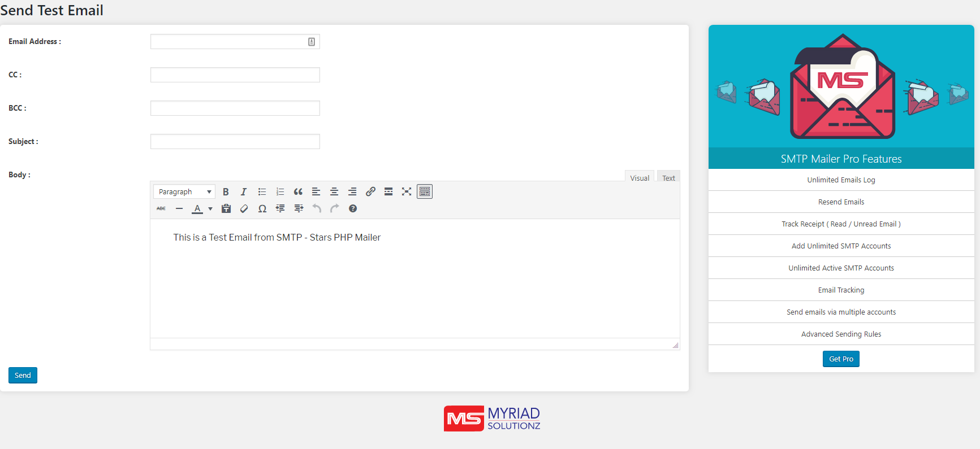Click Track Receipt ( Read / Unread Email )

pos(841,224)
